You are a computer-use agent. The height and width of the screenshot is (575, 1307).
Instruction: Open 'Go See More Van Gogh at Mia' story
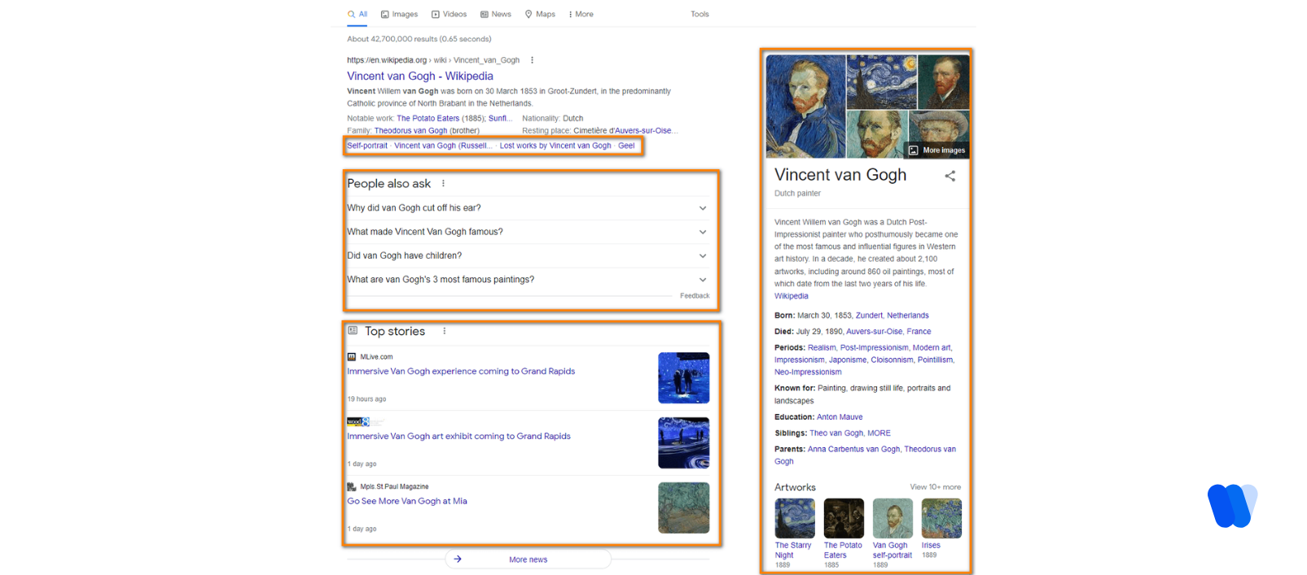pos(407,502)
